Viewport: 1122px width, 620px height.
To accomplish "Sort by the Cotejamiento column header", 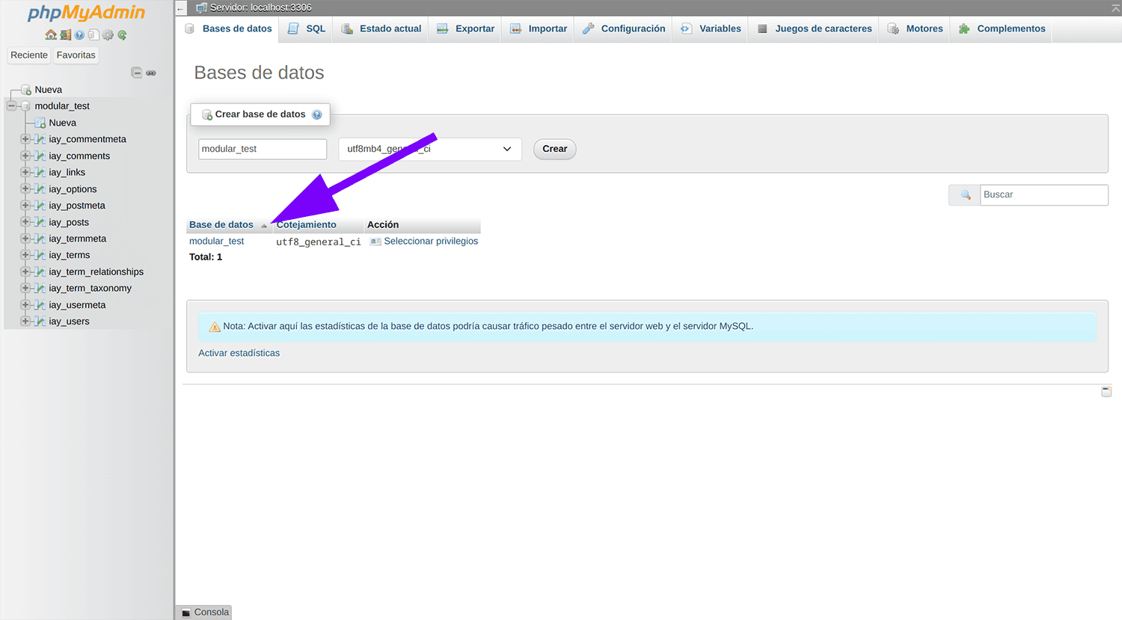I will (306, 225).
